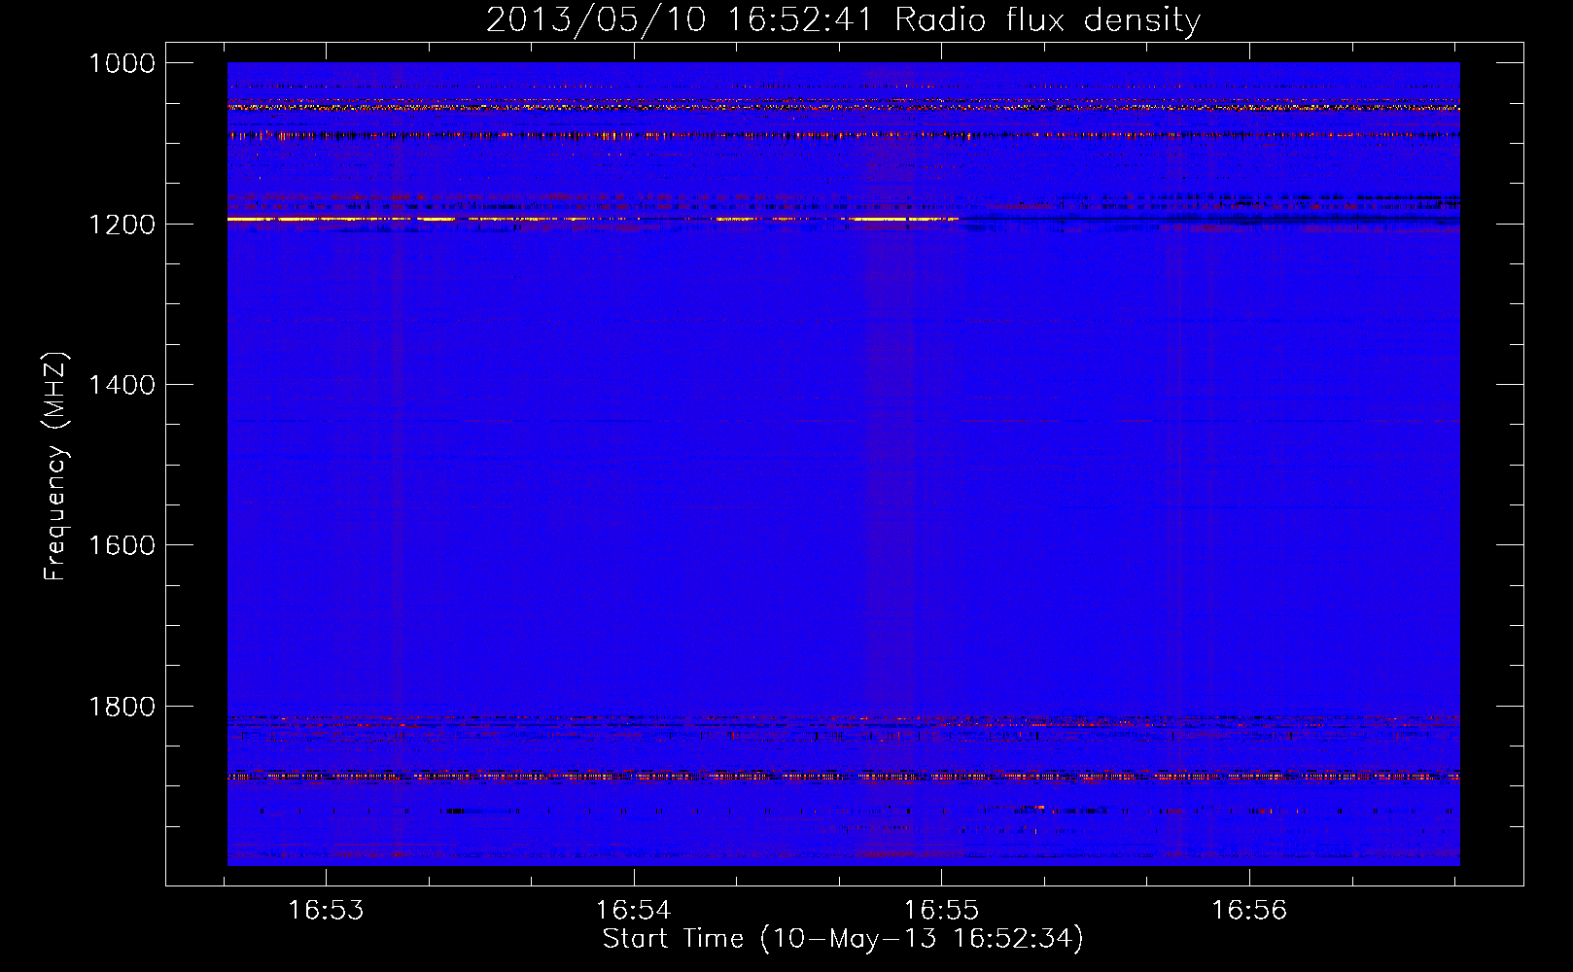Click the 16:53 time tick label
1573x972 pixels.
click(327, 911)
